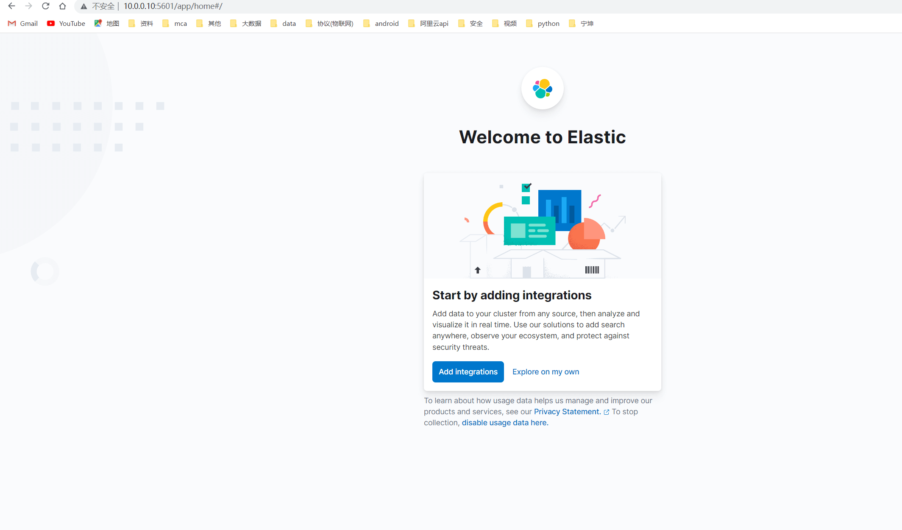
Task: Click the not-secure warning triangle icon
Action: (x=84, y=6)
